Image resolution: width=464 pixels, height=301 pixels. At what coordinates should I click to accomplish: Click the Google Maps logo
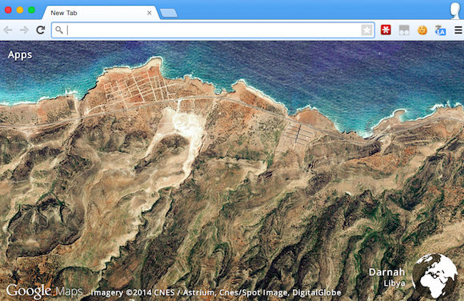(x=44, y=291)
